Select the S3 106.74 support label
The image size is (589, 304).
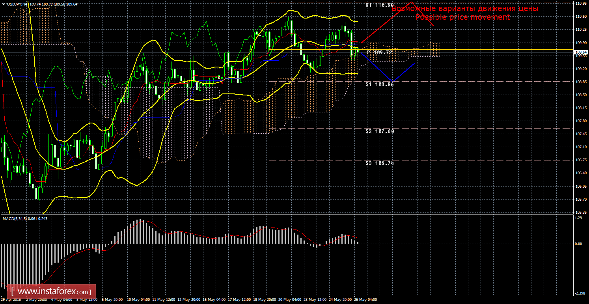[380, 163]
